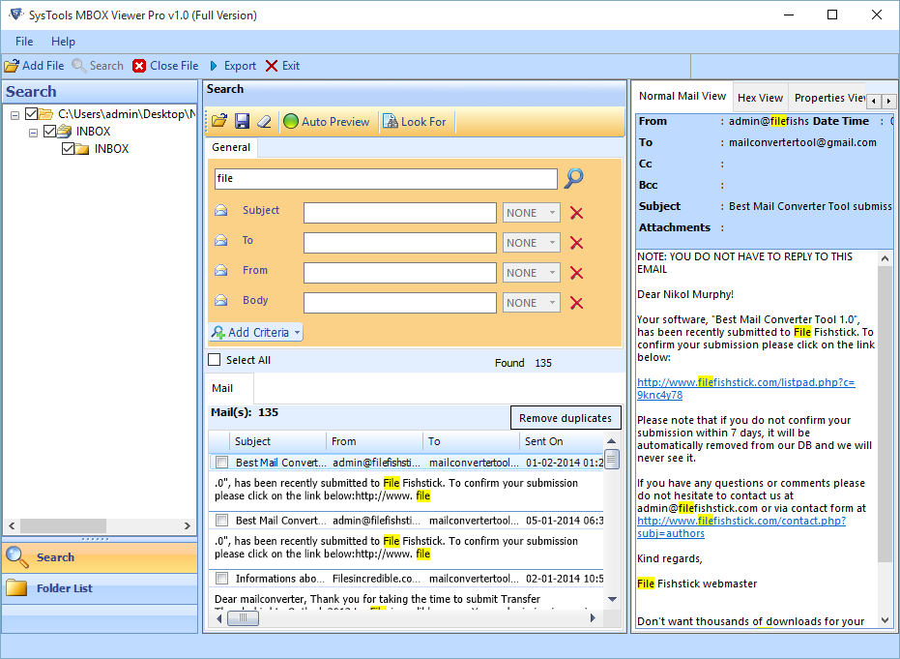
Task: Click the Add File toolbar icon
Action: [12, 66]
